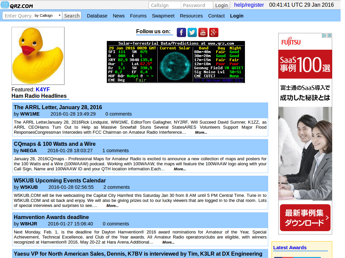Open the Contact menu

tap(216, 16)
